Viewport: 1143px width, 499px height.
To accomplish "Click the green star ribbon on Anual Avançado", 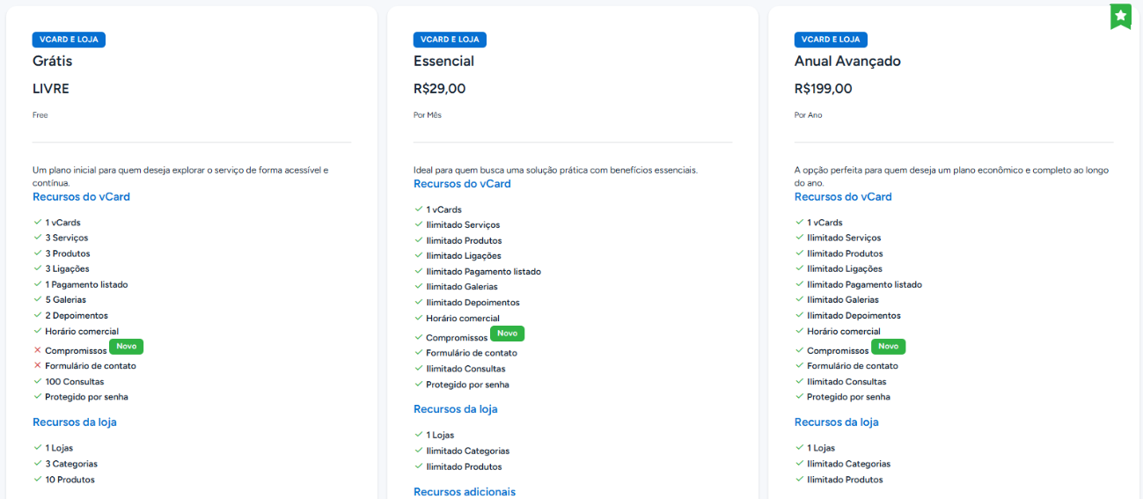I will [x=1120, y=16].
